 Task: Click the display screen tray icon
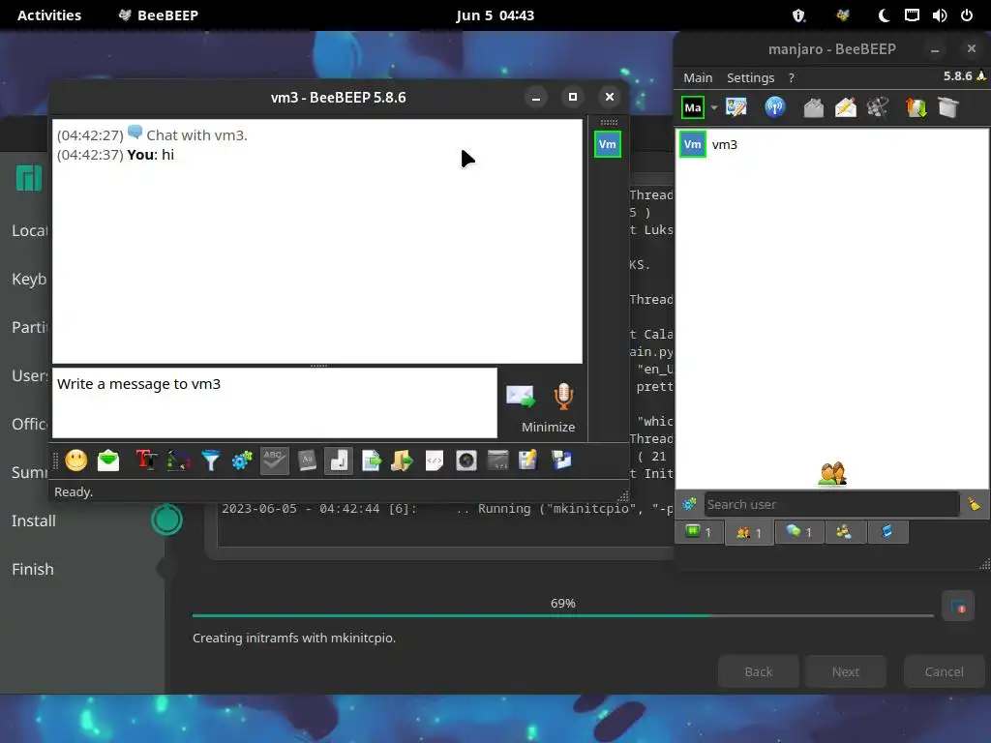pyautogui.click(x=912, y=15)
